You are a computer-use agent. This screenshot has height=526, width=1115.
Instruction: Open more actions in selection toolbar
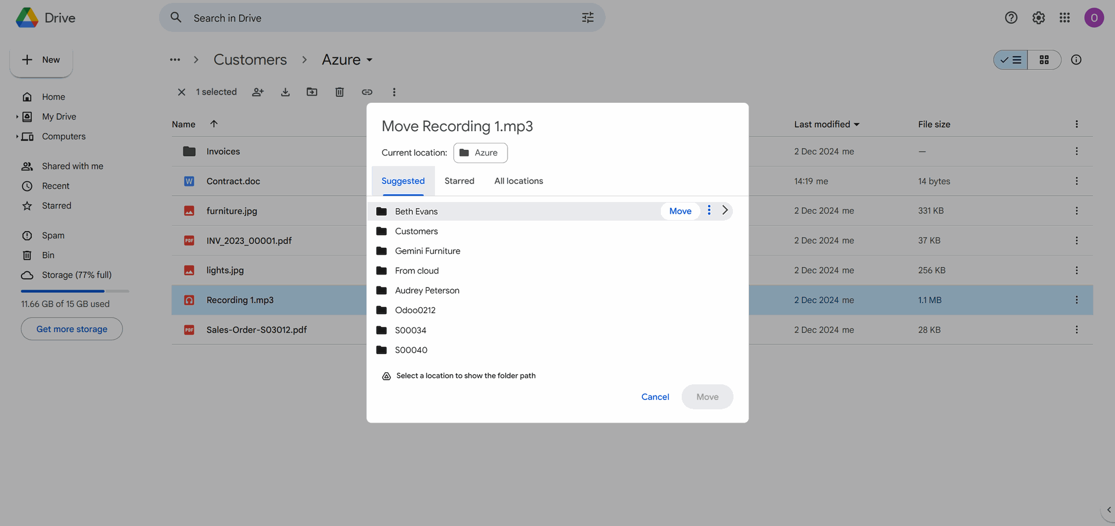point(394,92)
